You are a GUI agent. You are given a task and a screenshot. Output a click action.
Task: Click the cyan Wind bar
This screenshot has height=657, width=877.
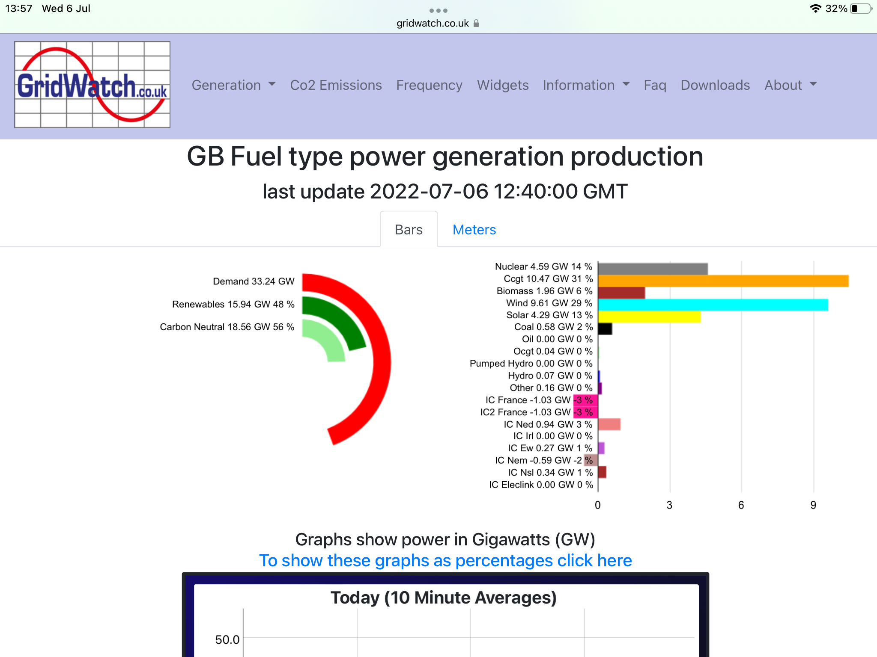click(713, 305)
